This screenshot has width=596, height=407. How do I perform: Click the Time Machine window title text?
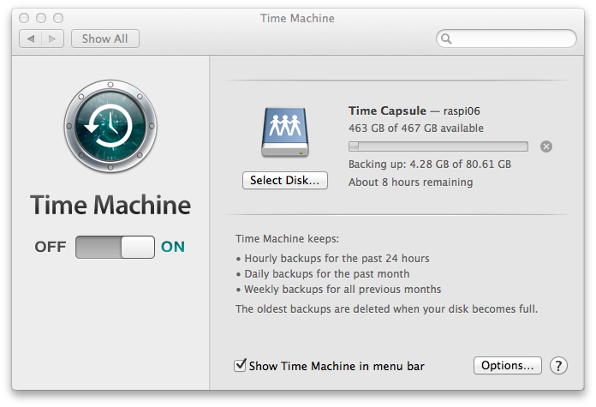pyautogui.click(x=297, y=18)
